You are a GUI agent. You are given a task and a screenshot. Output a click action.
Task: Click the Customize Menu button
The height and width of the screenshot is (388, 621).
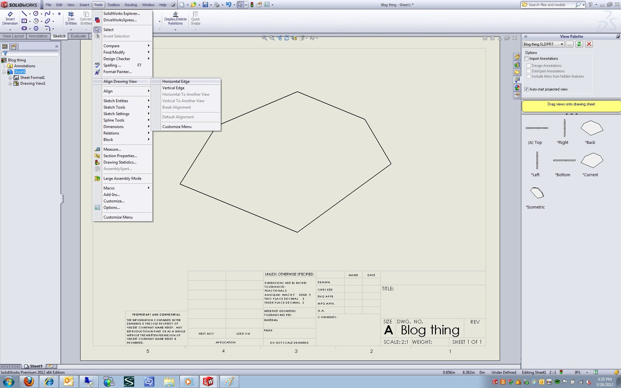click(177, 126)
